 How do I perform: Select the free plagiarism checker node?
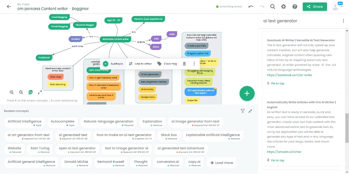154,82
